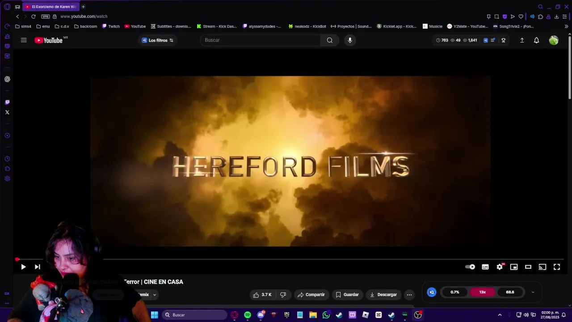Click the upload arrow icon
Screen dimensions: 572x322
pyautogui.click(x=522, y=40)
